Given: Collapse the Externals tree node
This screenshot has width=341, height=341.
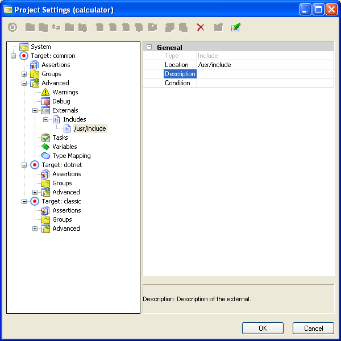Looking at the screenshot, I should tap(35, 110).
